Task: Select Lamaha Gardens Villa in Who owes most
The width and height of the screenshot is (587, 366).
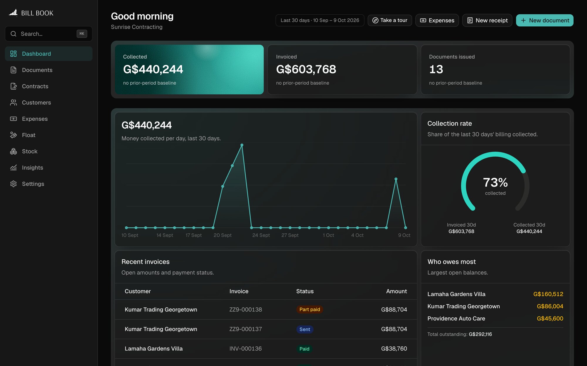Action: (495, 294)
